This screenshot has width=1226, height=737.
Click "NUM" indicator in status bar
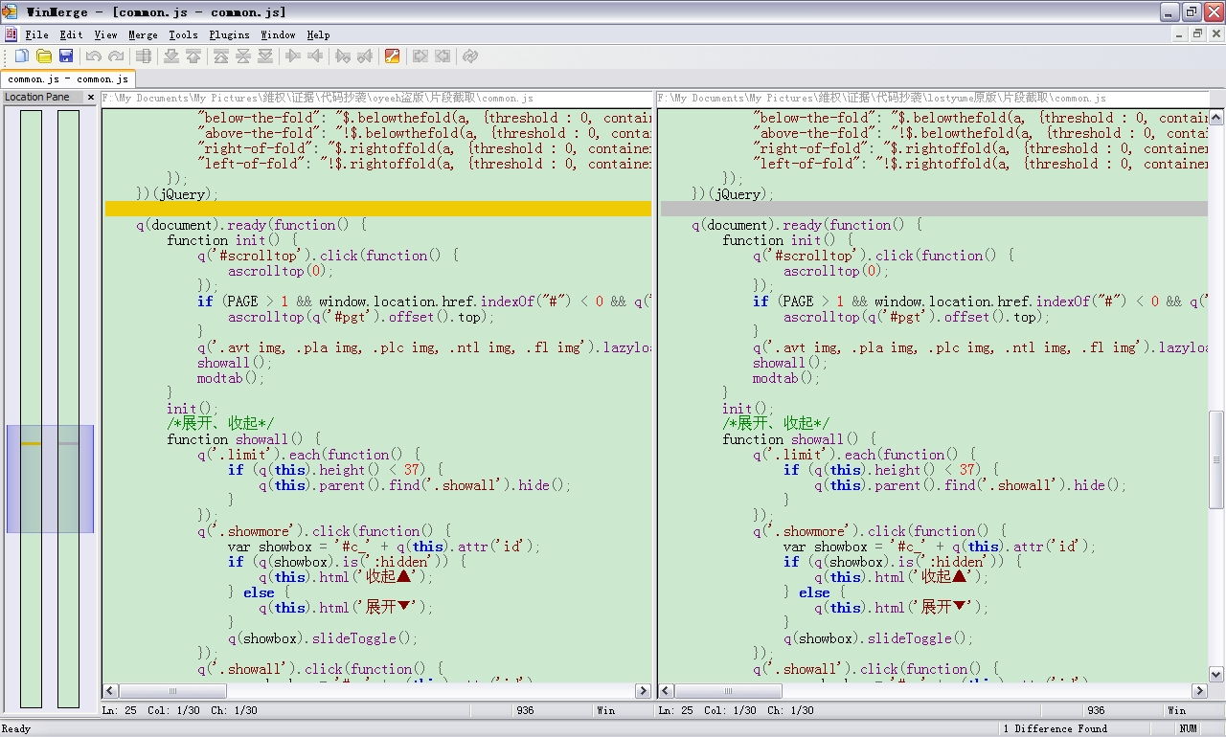[x=1189, y=728]
